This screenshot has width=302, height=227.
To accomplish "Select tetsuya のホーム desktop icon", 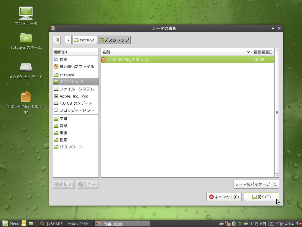I will [x=26, y=41].
